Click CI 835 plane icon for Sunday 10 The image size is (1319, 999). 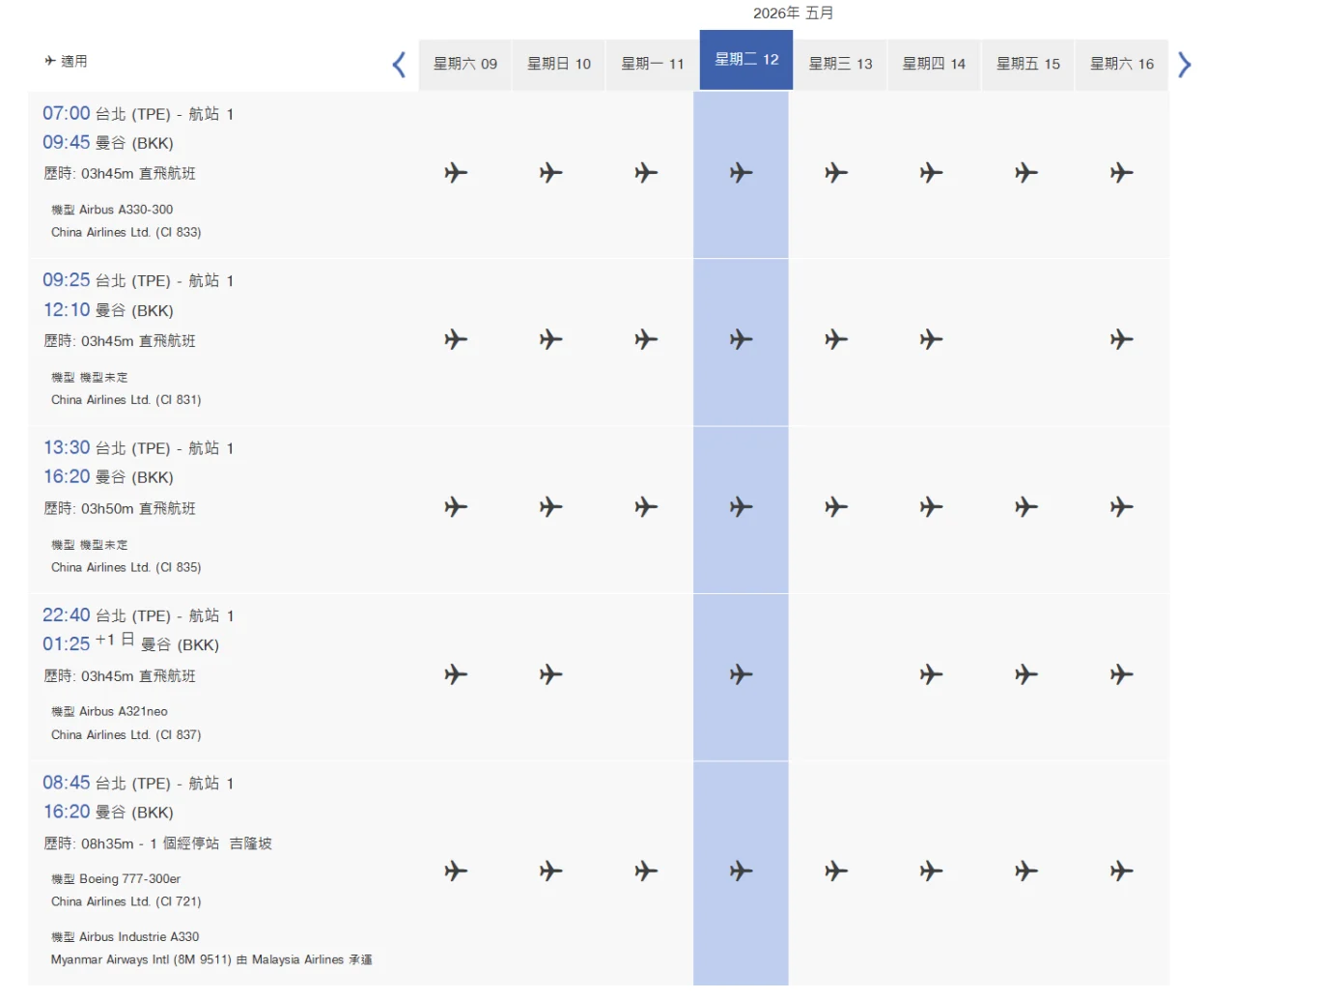[x=550, y=507]
